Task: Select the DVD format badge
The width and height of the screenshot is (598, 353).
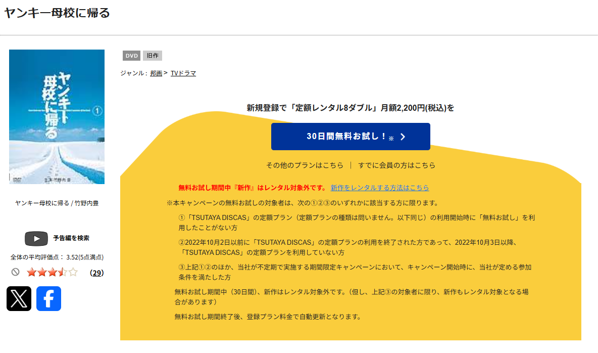Action: point(131,56)
